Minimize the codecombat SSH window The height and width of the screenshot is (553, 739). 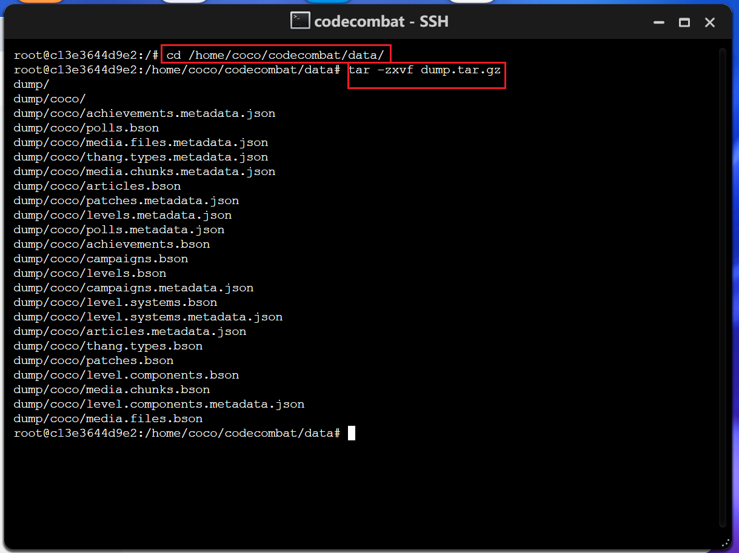(658, 22)
